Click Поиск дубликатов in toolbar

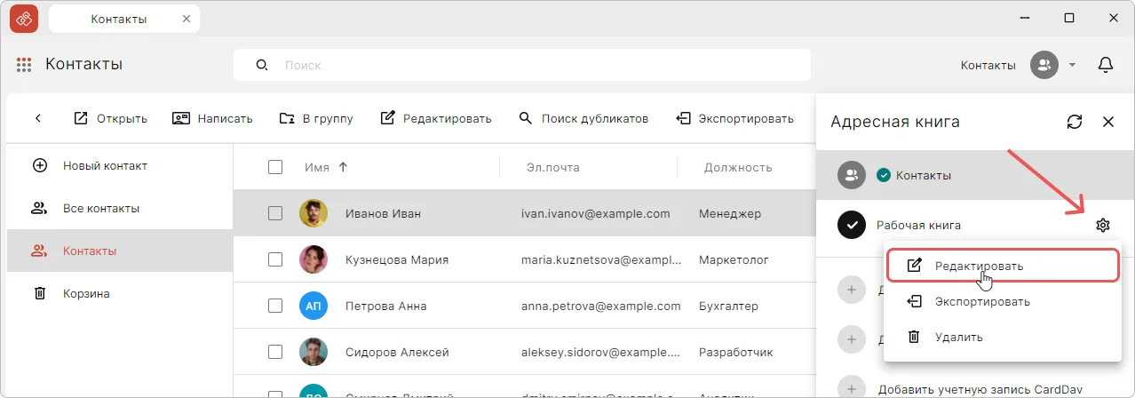583,118
